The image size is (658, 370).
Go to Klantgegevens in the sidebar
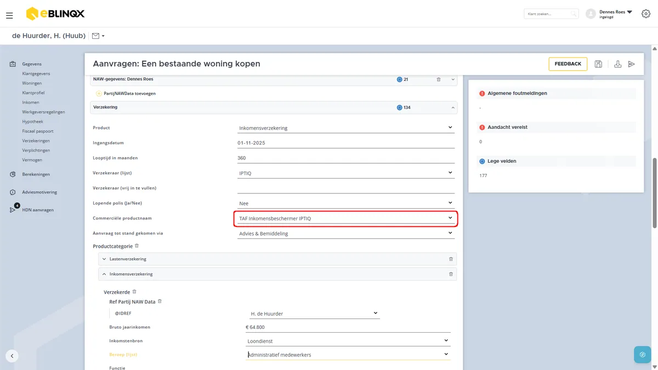36,73
